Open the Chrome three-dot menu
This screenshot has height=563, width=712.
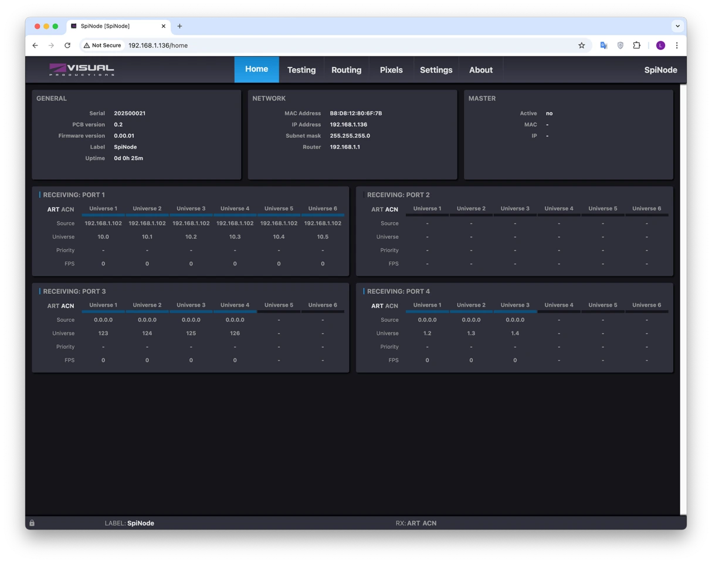pos(677,45)
